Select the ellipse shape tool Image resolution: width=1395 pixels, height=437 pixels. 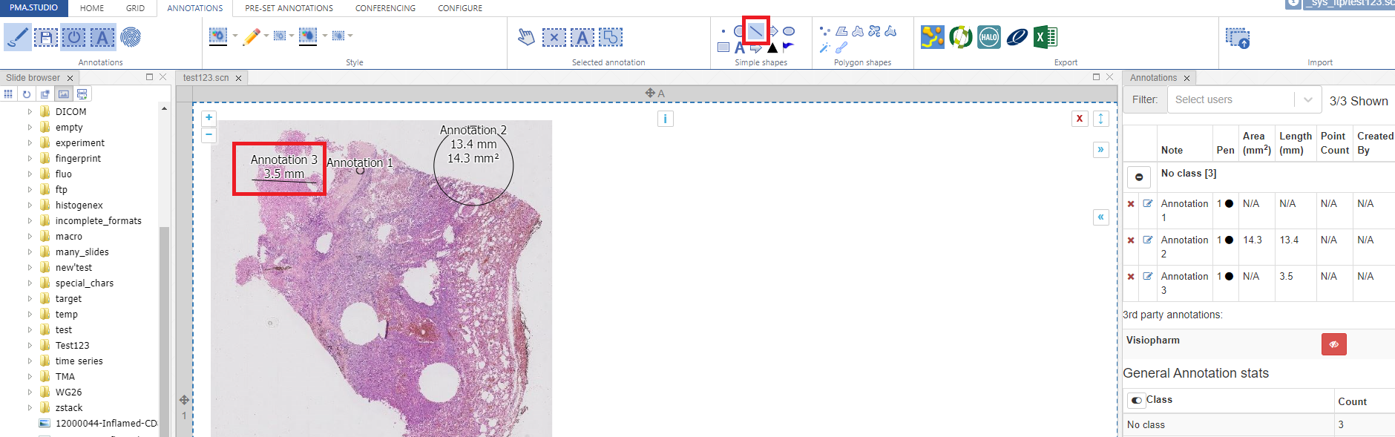(789, 31)
